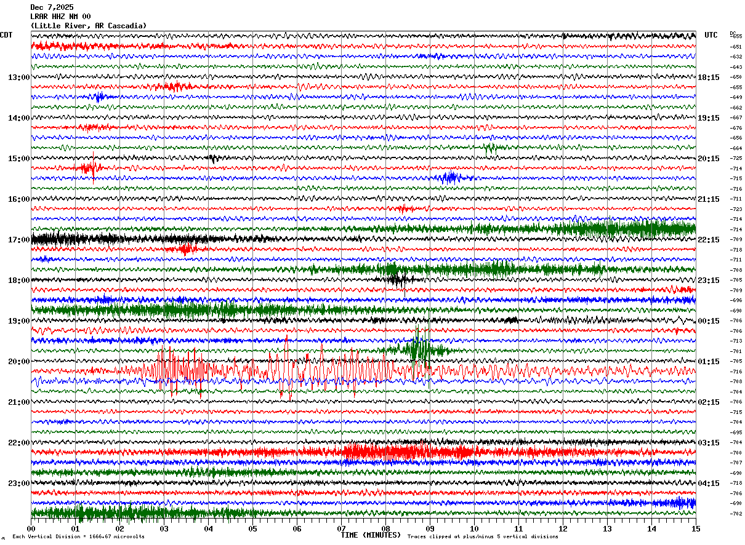Screen dimensions: 745x545
Task: Pick minute tick "12" on the time axis
Action: pyautogui.click(x=563, y=529)
